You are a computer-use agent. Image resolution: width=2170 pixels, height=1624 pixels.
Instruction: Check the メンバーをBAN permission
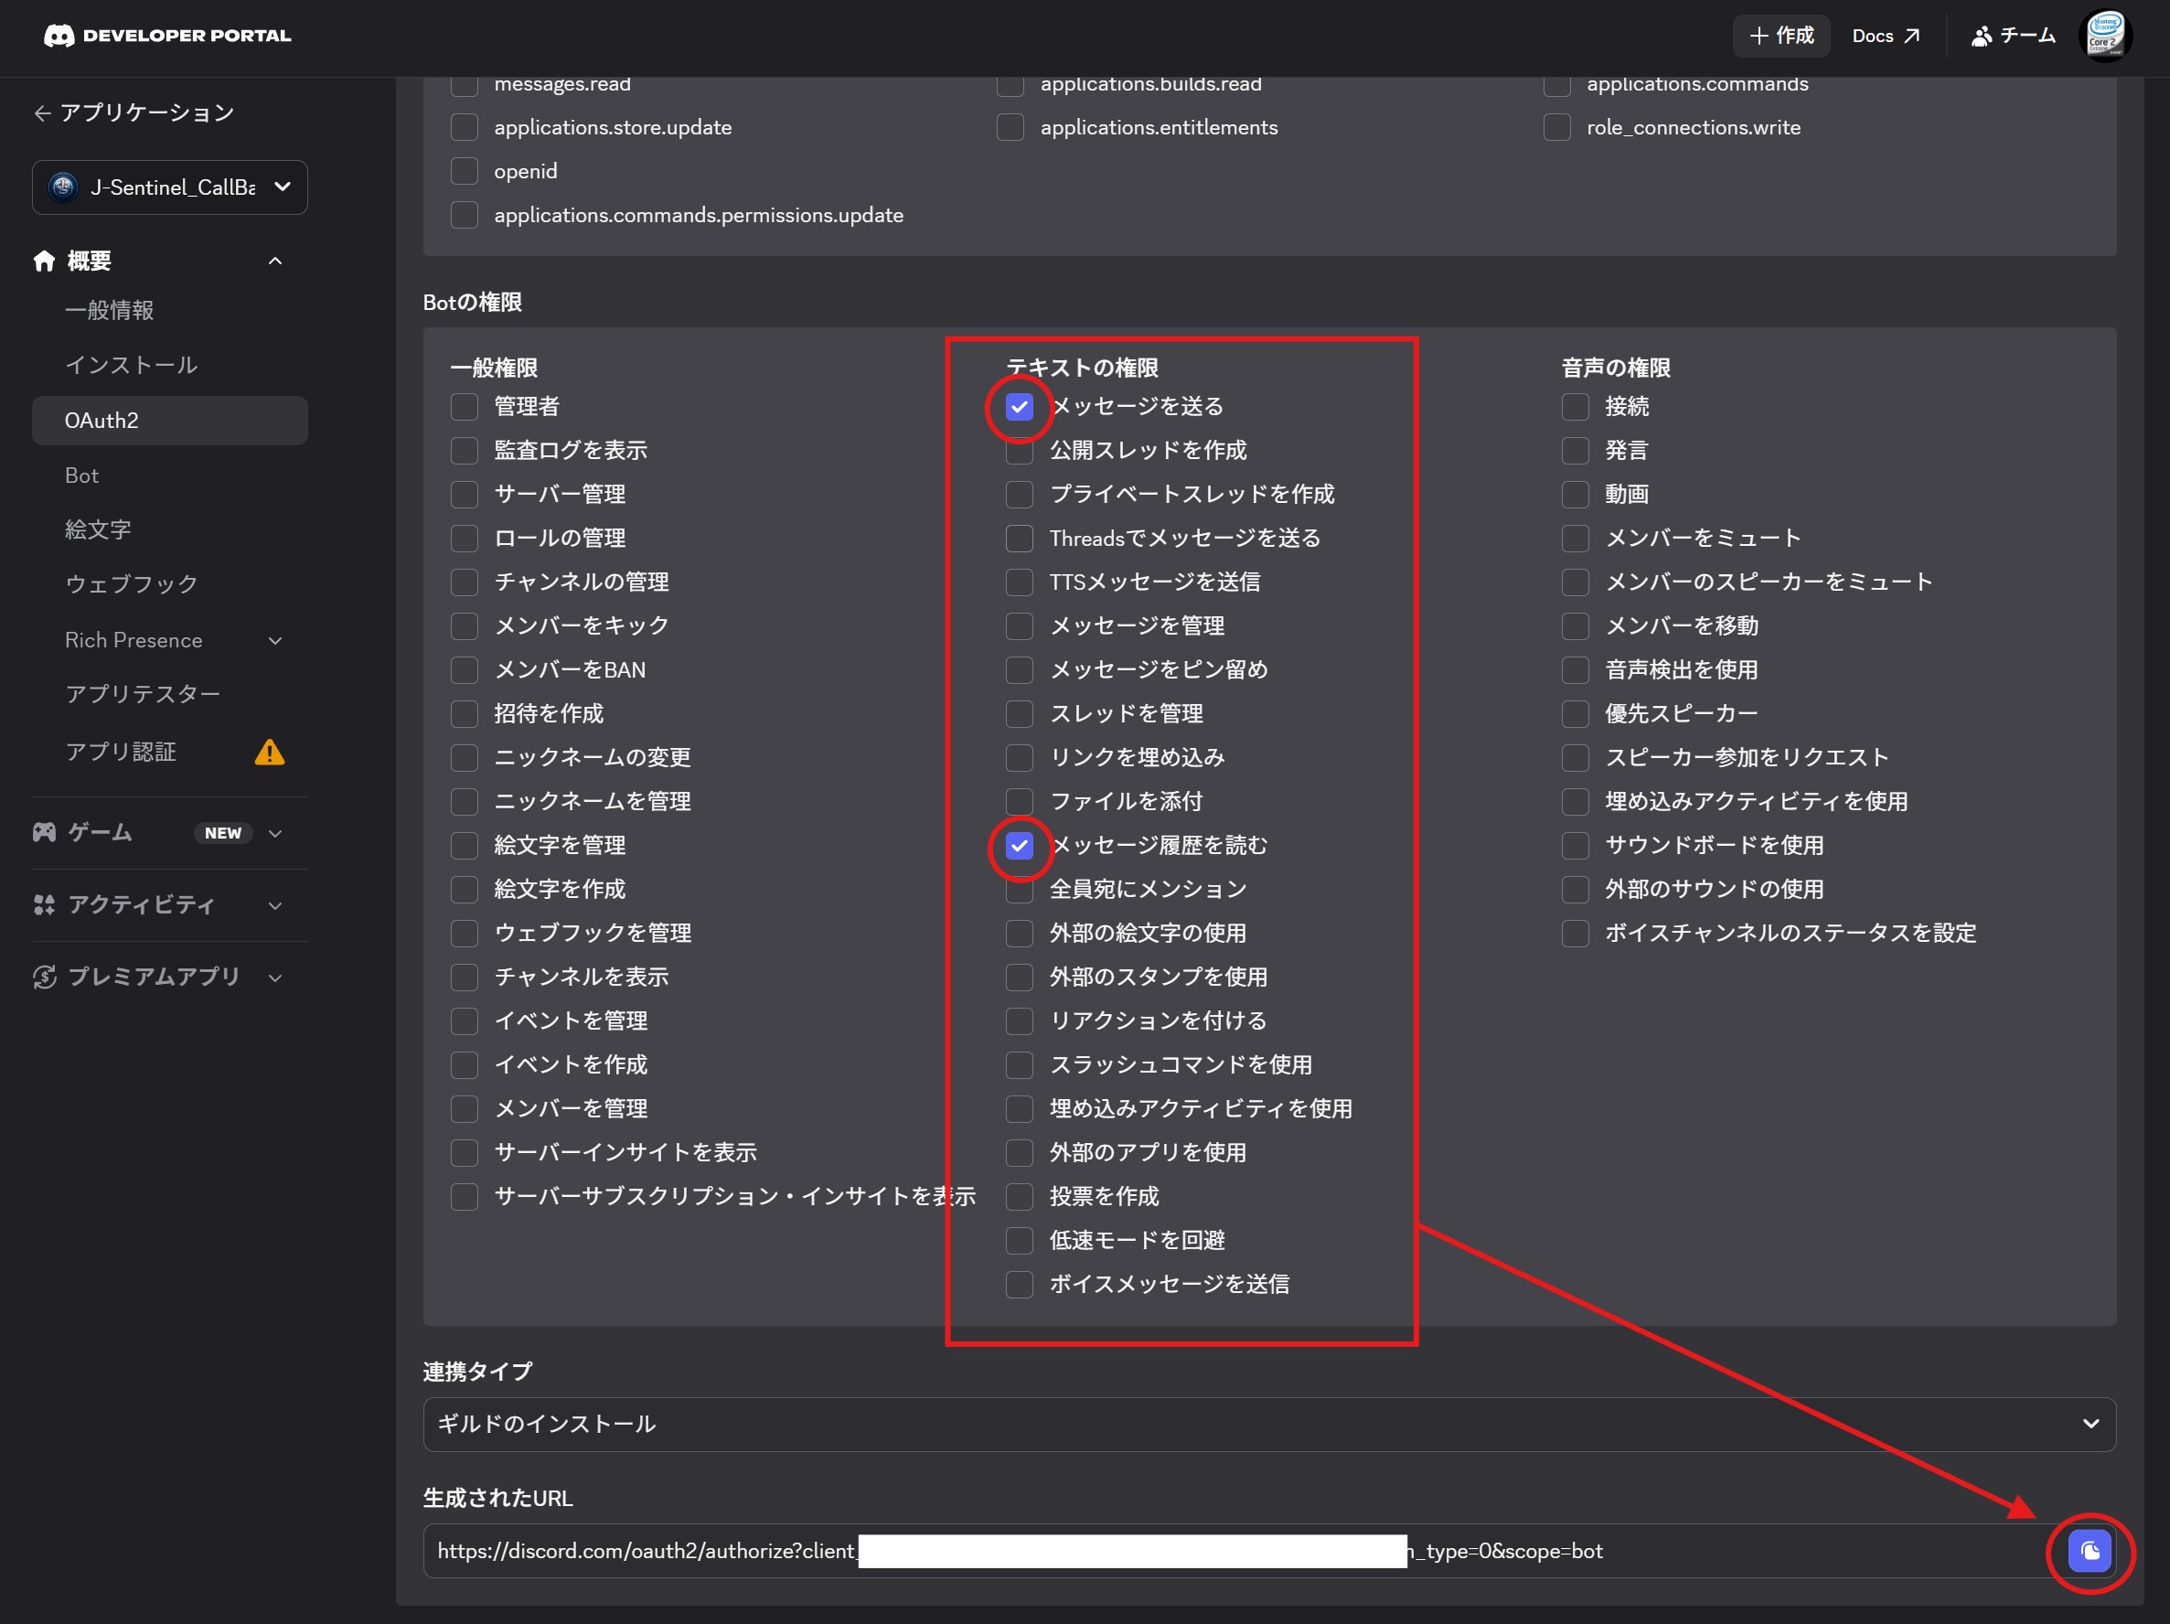(464, 669)
